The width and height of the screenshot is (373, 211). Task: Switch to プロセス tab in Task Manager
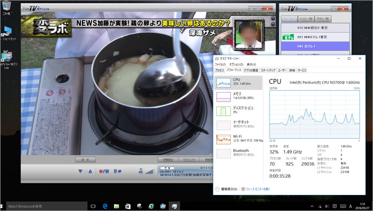pos(219,70)
